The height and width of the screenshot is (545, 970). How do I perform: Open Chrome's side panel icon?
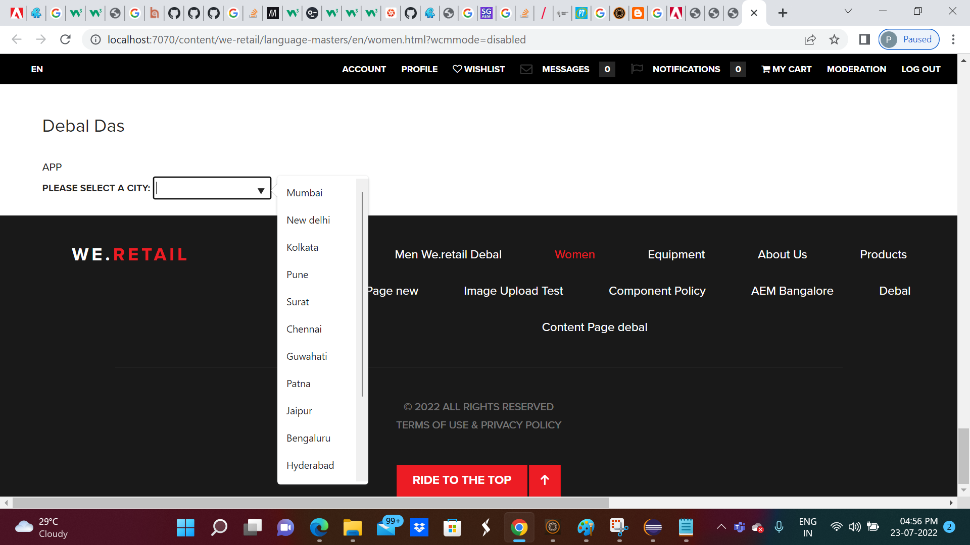pos(864,39)
